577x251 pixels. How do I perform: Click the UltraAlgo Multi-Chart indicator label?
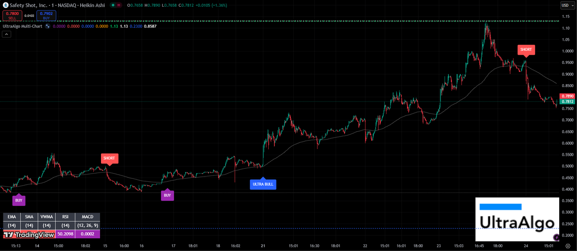22,26
